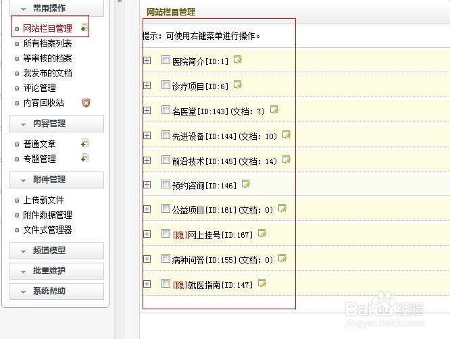Open 文件式管理器 link
The height and width of the screenshot is (339, 450).
[47, 230]
